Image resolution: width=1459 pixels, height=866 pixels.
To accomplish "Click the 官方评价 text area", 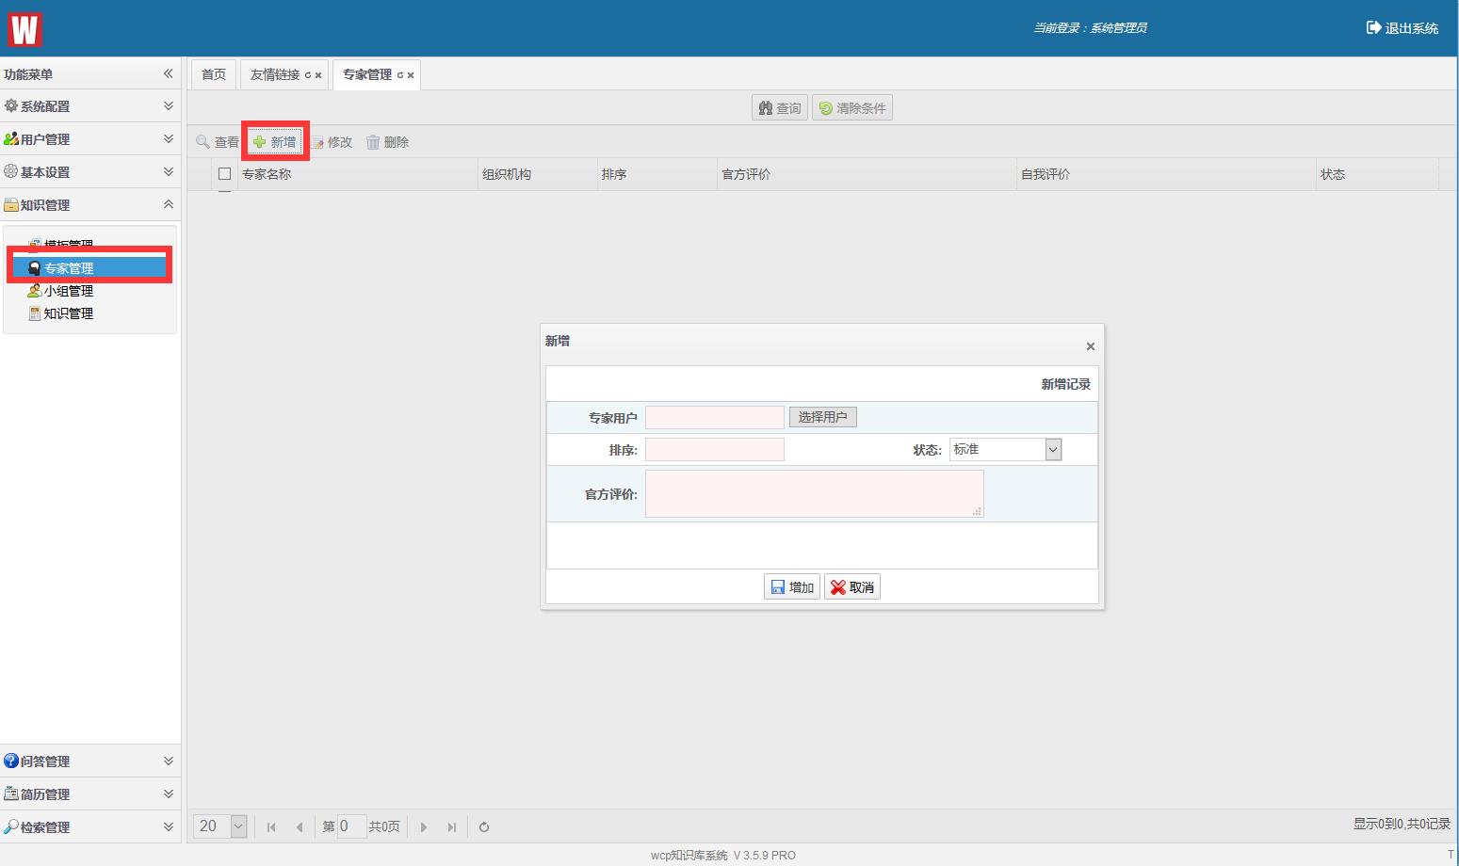I will point(815,493).
